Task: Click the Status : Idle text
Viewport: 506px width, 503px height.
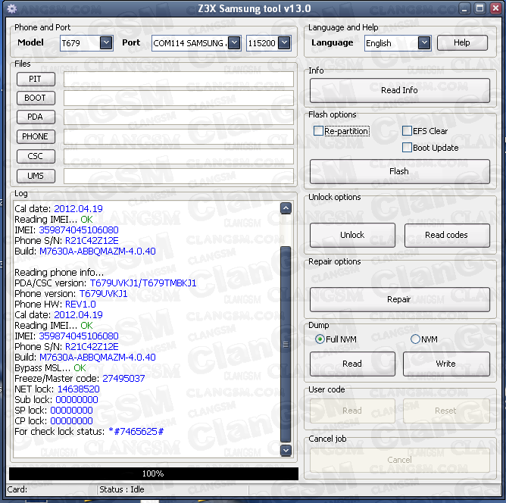Action: [x=122, y=489]
